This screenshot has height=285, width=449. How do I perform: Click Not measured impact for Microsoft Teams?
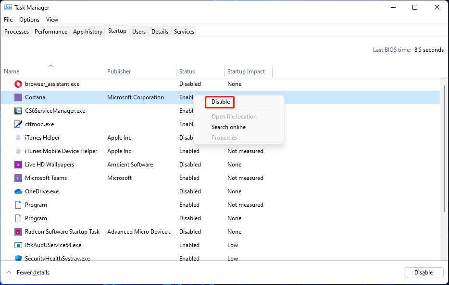tap(245, 178)
